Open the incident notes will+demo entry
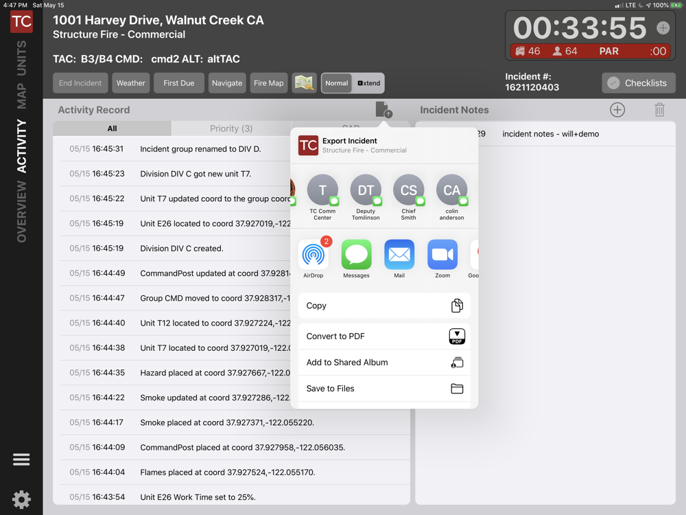The height and width of the screenshot is (515, 686). 545,134
